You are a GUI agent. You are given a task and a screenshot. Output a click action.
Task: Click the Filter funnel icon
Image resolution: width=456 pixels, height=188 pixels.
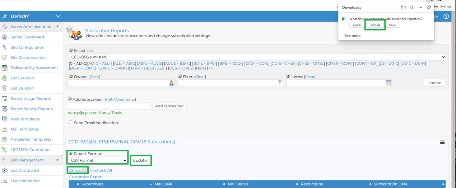(x=280, y=83)
